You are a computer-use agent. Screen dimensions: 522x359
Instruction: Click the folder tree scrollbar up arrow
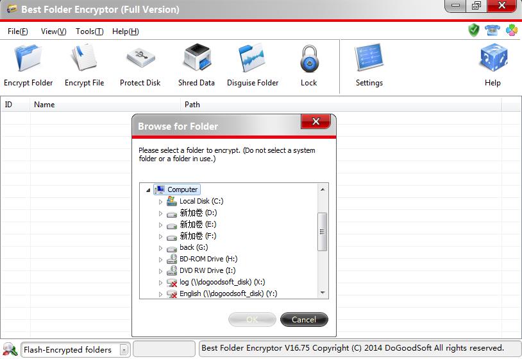pos(323,189)
